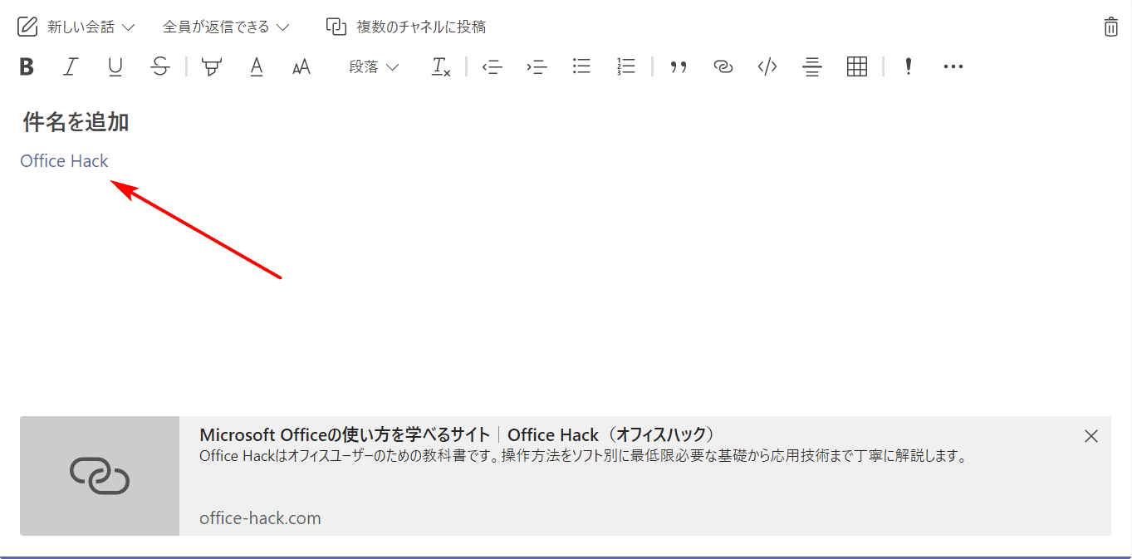Expand the 段落 paragraph style dropdown
The height and width of the screenshot is (559, 1132).
click(374, 67)
